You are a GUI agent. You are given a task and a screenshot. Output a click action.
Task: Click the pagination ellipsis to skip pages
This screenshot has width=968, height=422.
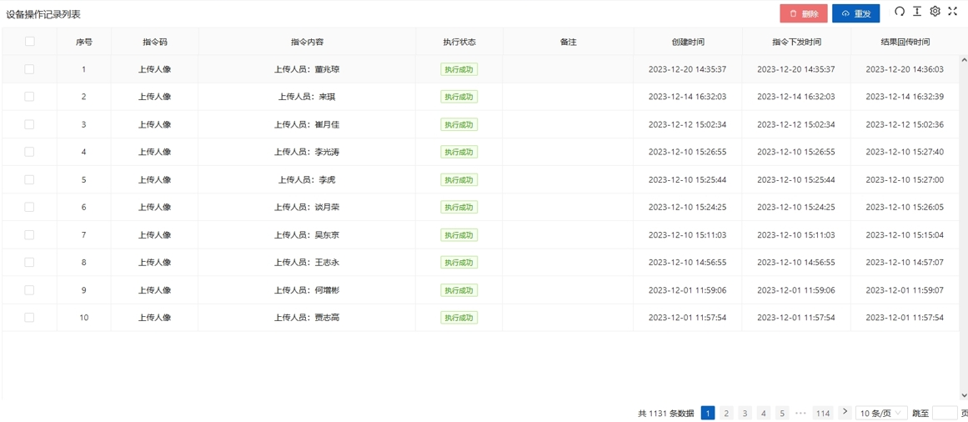coord(801,413)
